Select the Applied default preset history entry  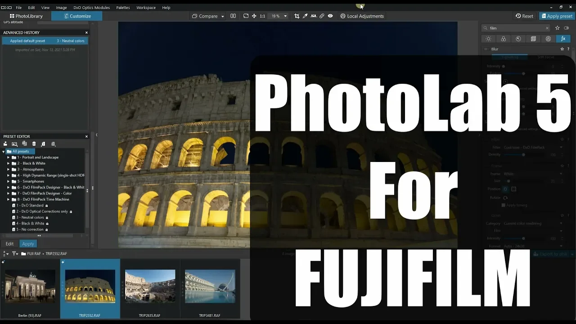click(45, 41)
